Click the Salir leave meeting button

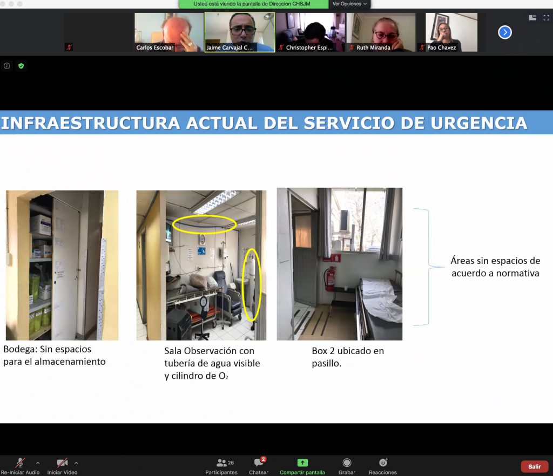pyautogui.click(x=534, y=466)
